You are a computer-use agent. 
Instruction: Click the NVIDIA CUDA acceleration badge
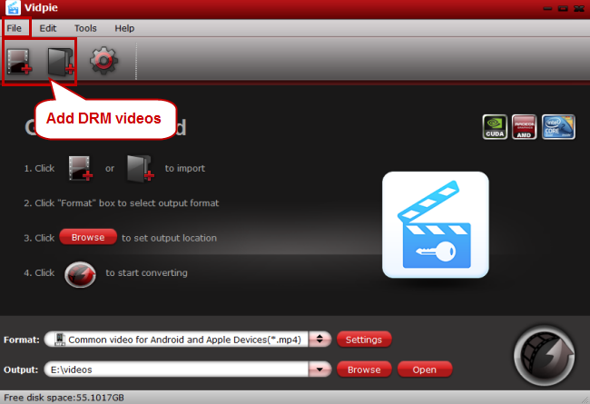495,127
